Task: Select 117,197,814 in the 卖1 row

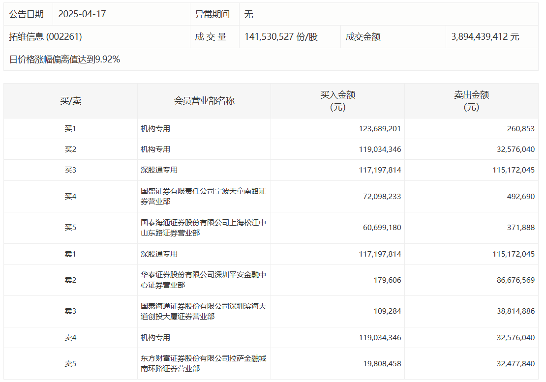Action: (x=380, y=254)
